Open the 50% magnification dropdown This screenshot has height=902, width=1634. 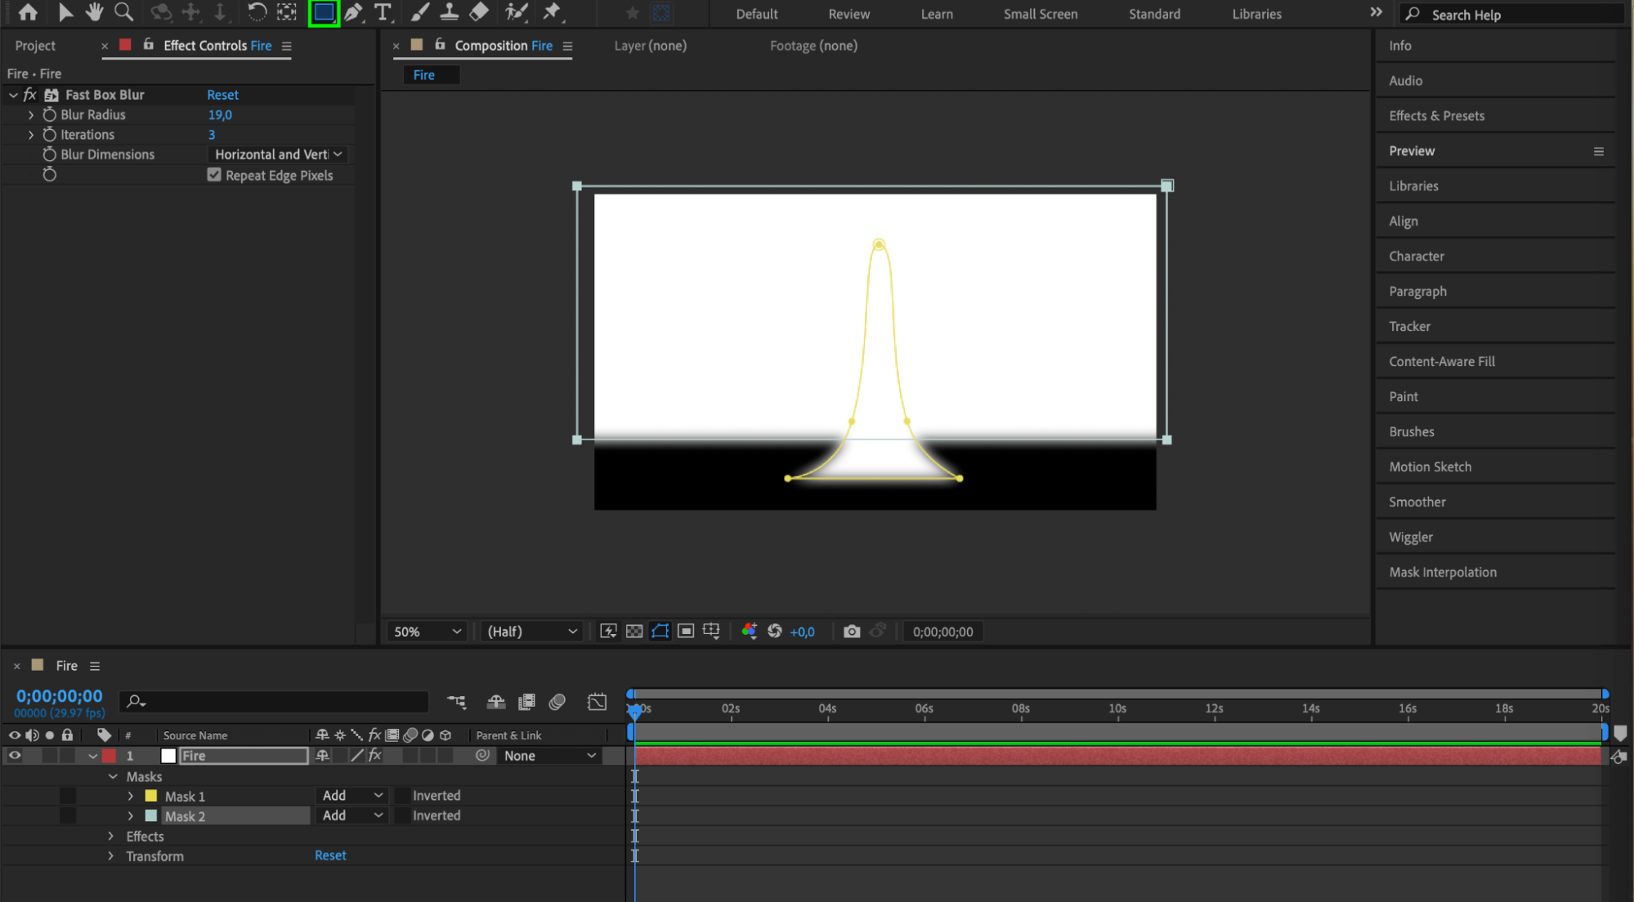pos(427,632)
